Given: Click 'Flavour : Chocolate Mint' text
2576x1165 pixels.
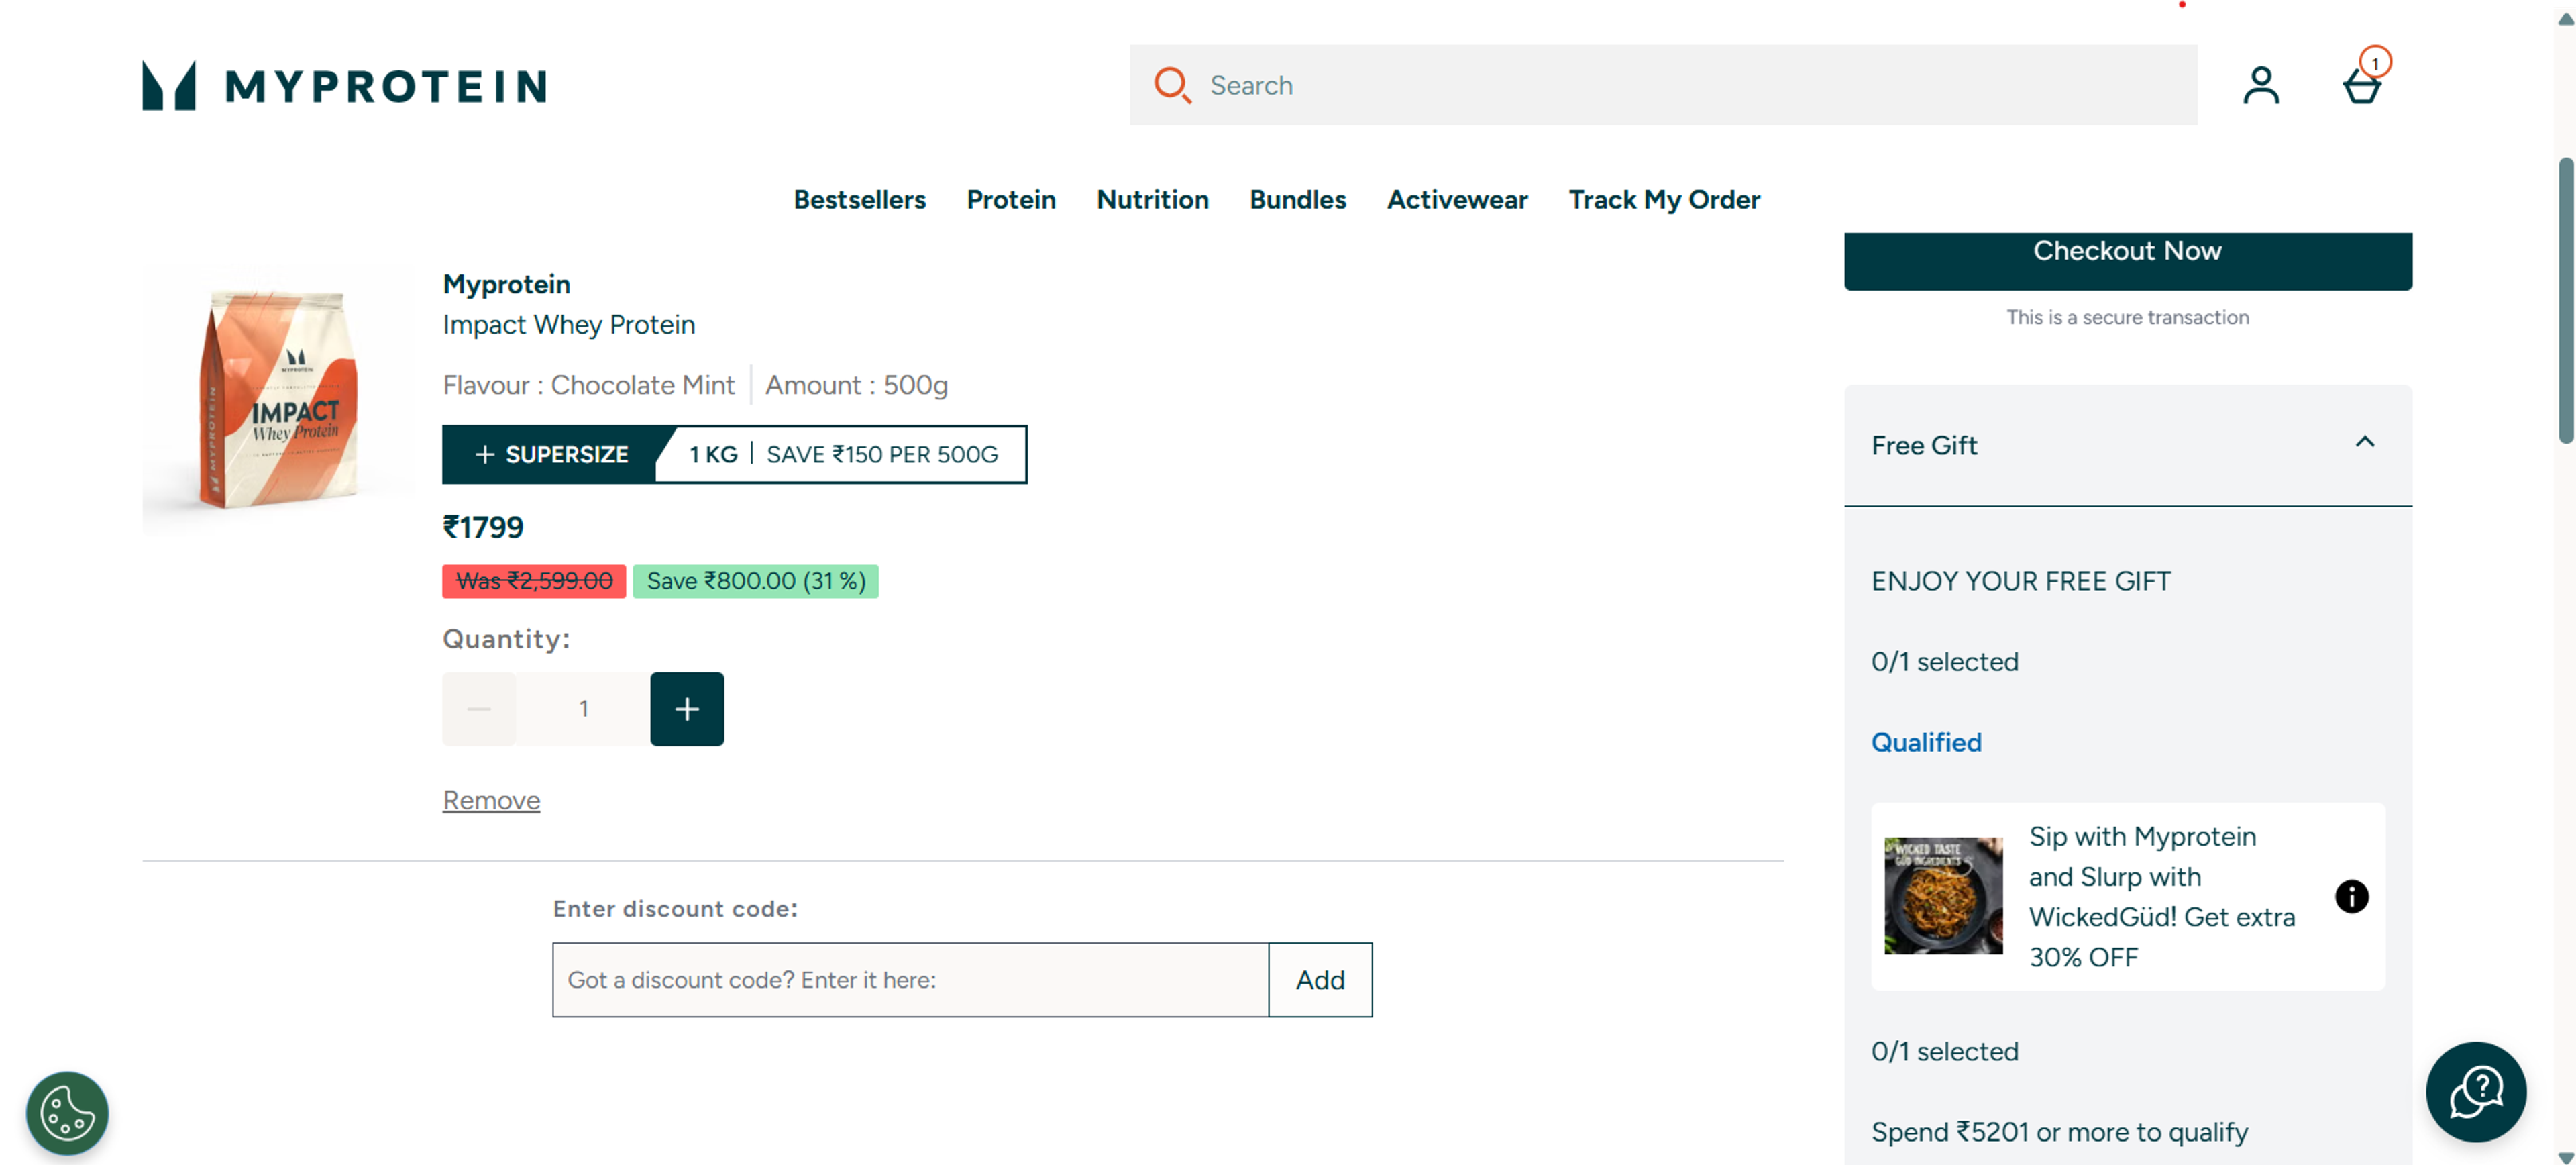Looking at the screenshot, I should click(x=588, y=385).
